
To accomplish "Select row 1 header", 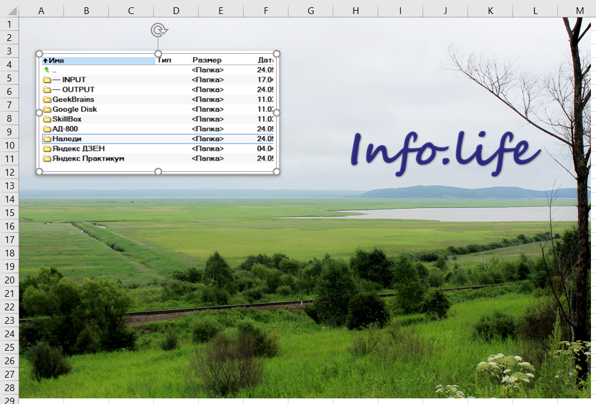I will pyautogui.click(x=10, y=24).
